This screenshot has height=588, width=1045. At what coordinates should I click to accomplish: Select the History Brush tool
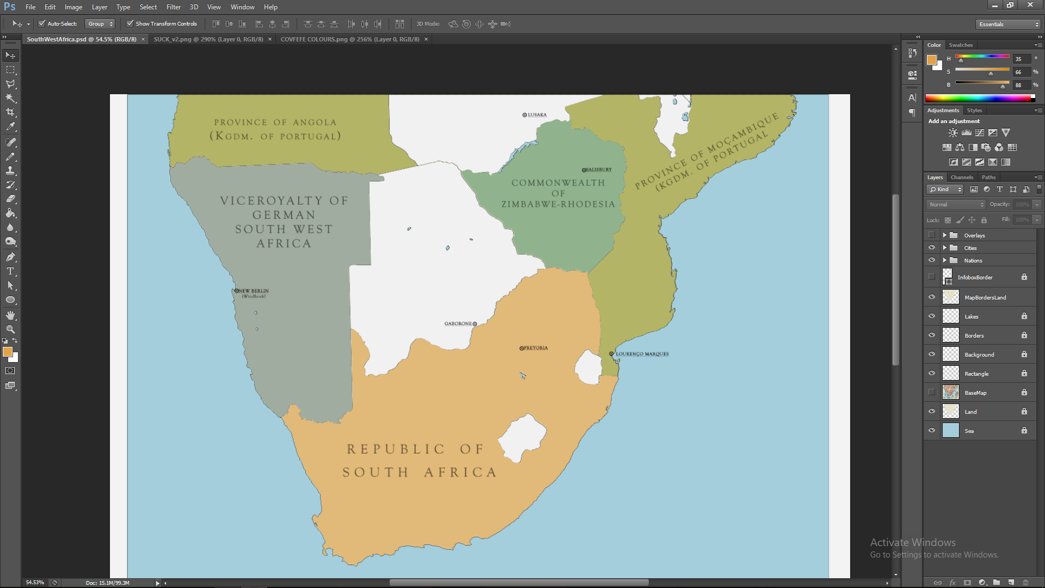click(x=10, y=185)
